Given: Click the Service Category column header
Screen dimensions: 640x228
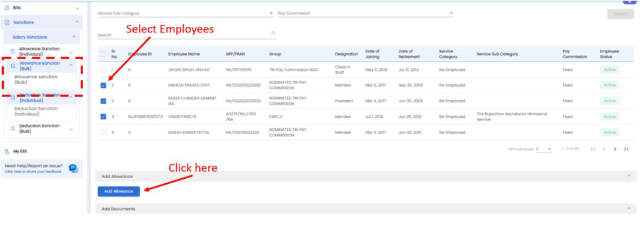Looking at the screenshot, I should click(448, 54).
